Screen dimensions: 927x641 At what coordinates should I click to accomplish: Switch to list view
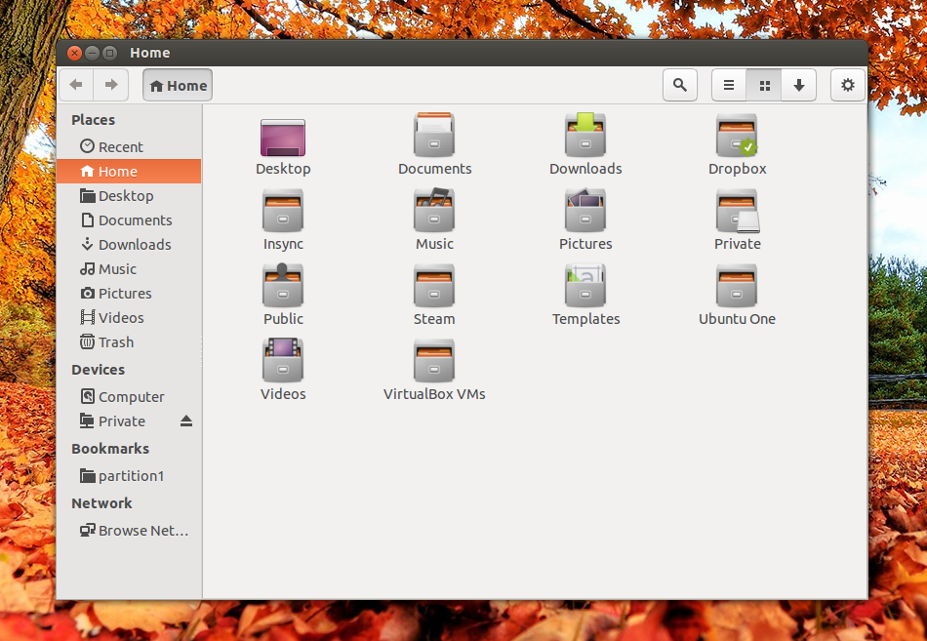[729, 85]
